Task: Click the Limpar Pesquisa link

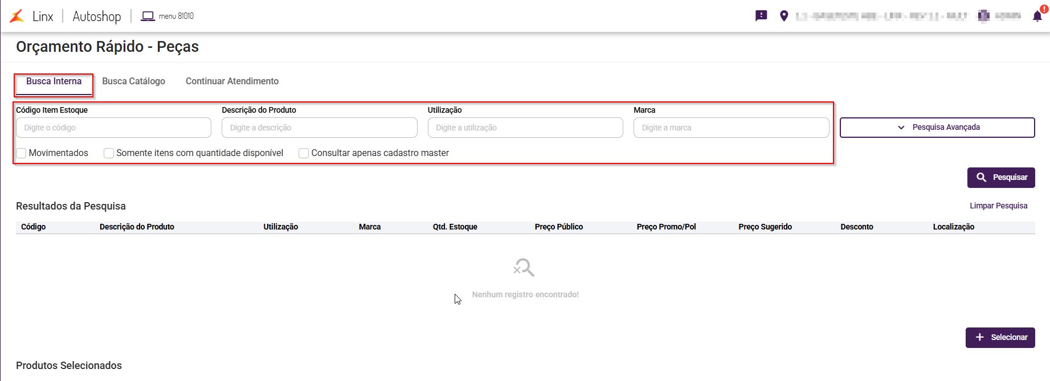Action: [998, 206]
